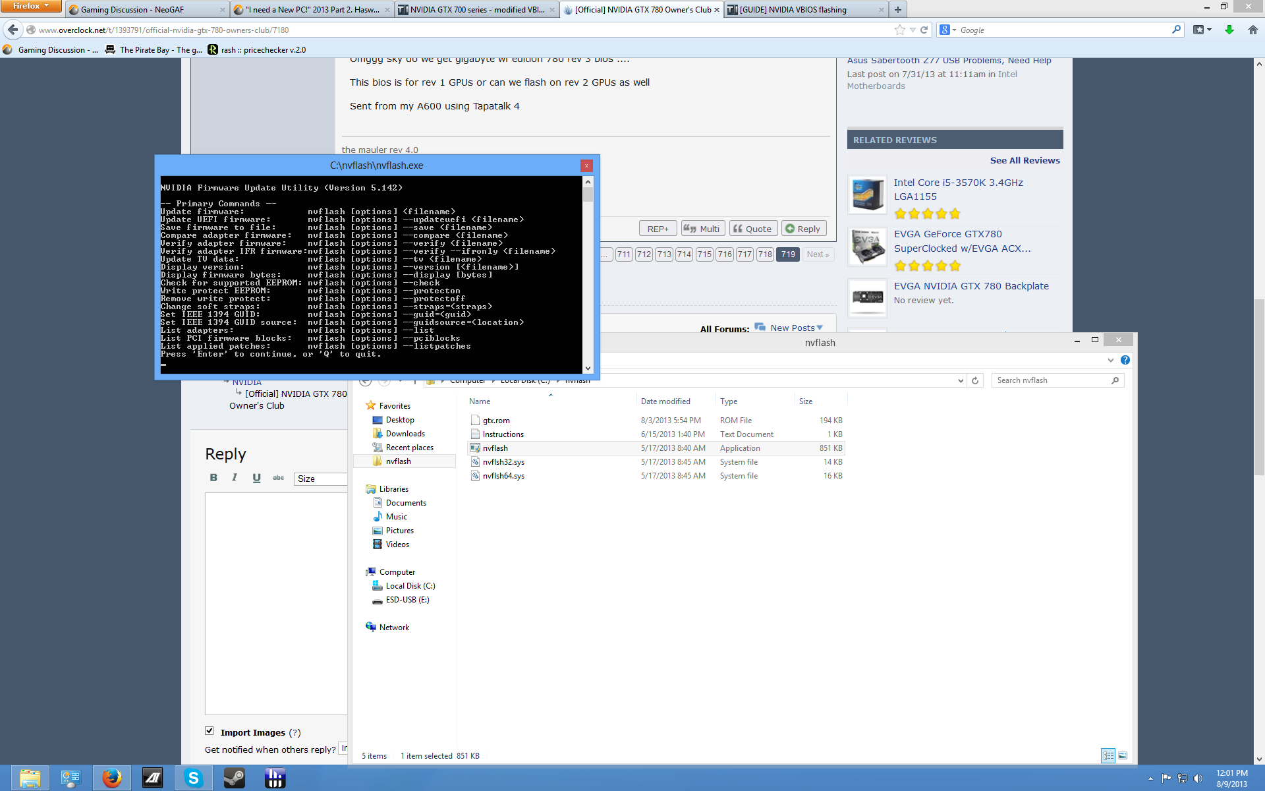Go to forum page 715
Viewport: 1265px width, 791px height.
tap(704, 254)
